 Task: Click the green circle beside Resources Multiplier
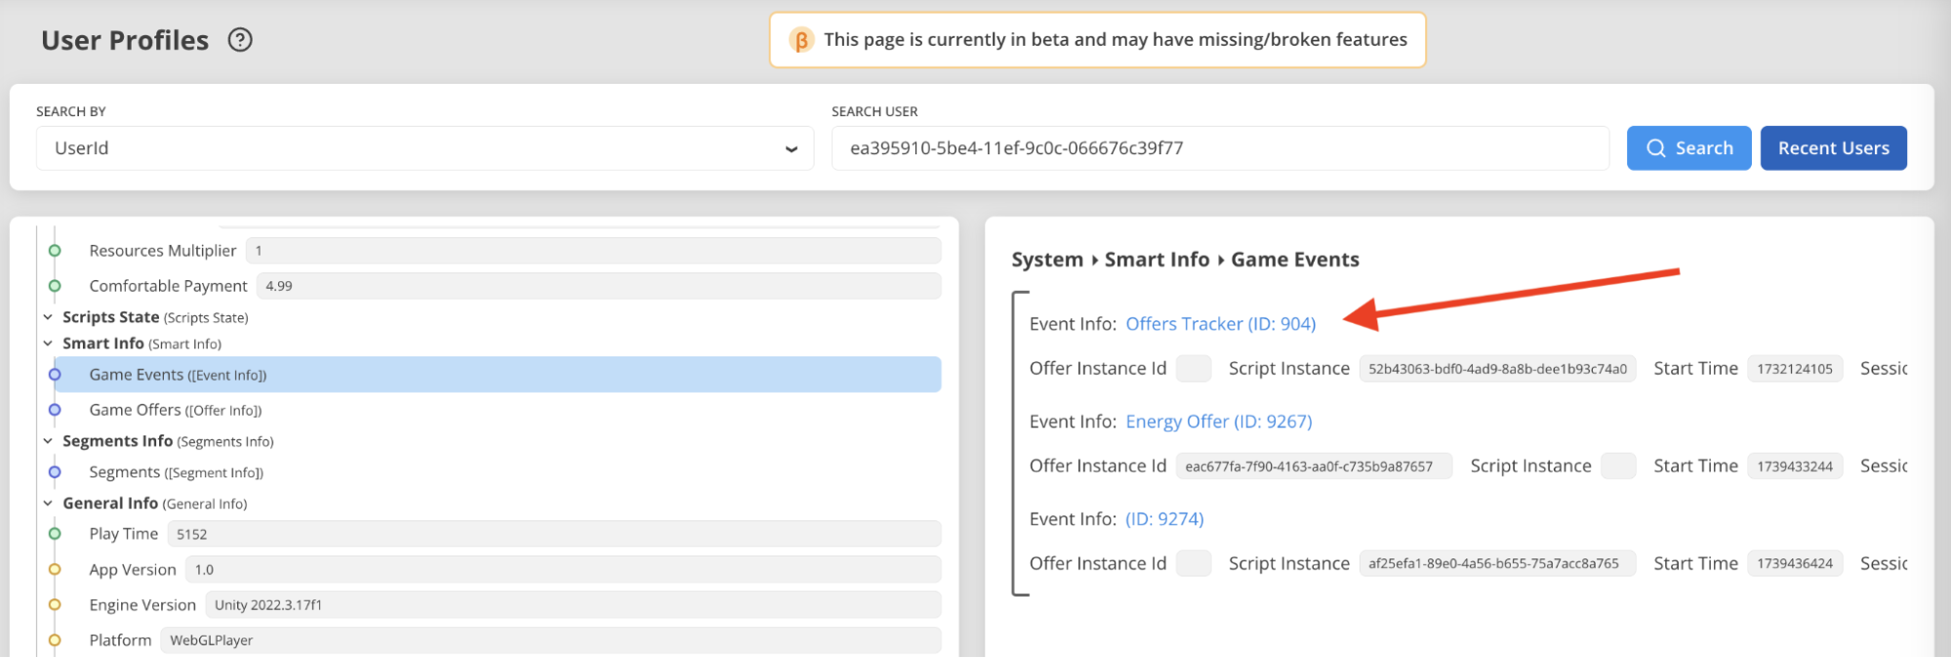(x=55, y=251)
